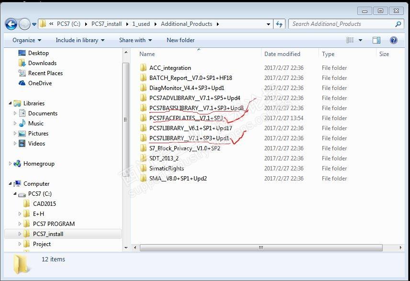Screen dimensions: 410x281
Task: Select S7_Block_Privacy__V1.0+SP2 folder icon
Action: 143,148
